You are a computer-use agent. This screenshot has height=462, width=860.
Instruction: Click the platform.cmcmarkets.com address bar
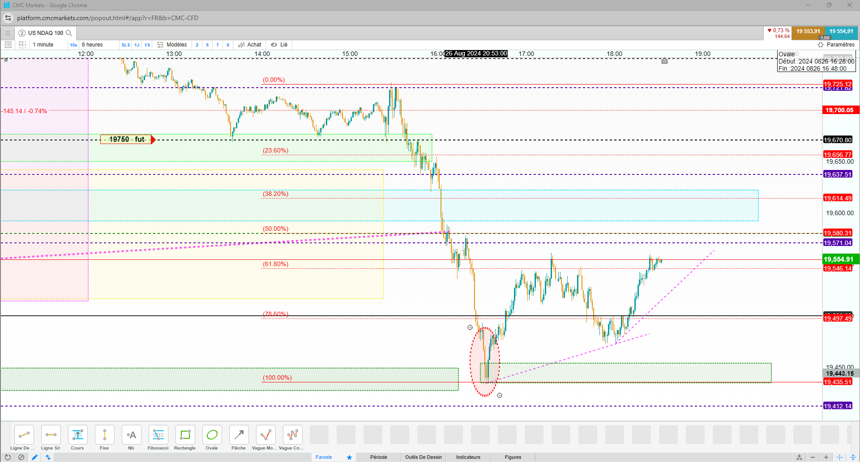tap(107, 18)
